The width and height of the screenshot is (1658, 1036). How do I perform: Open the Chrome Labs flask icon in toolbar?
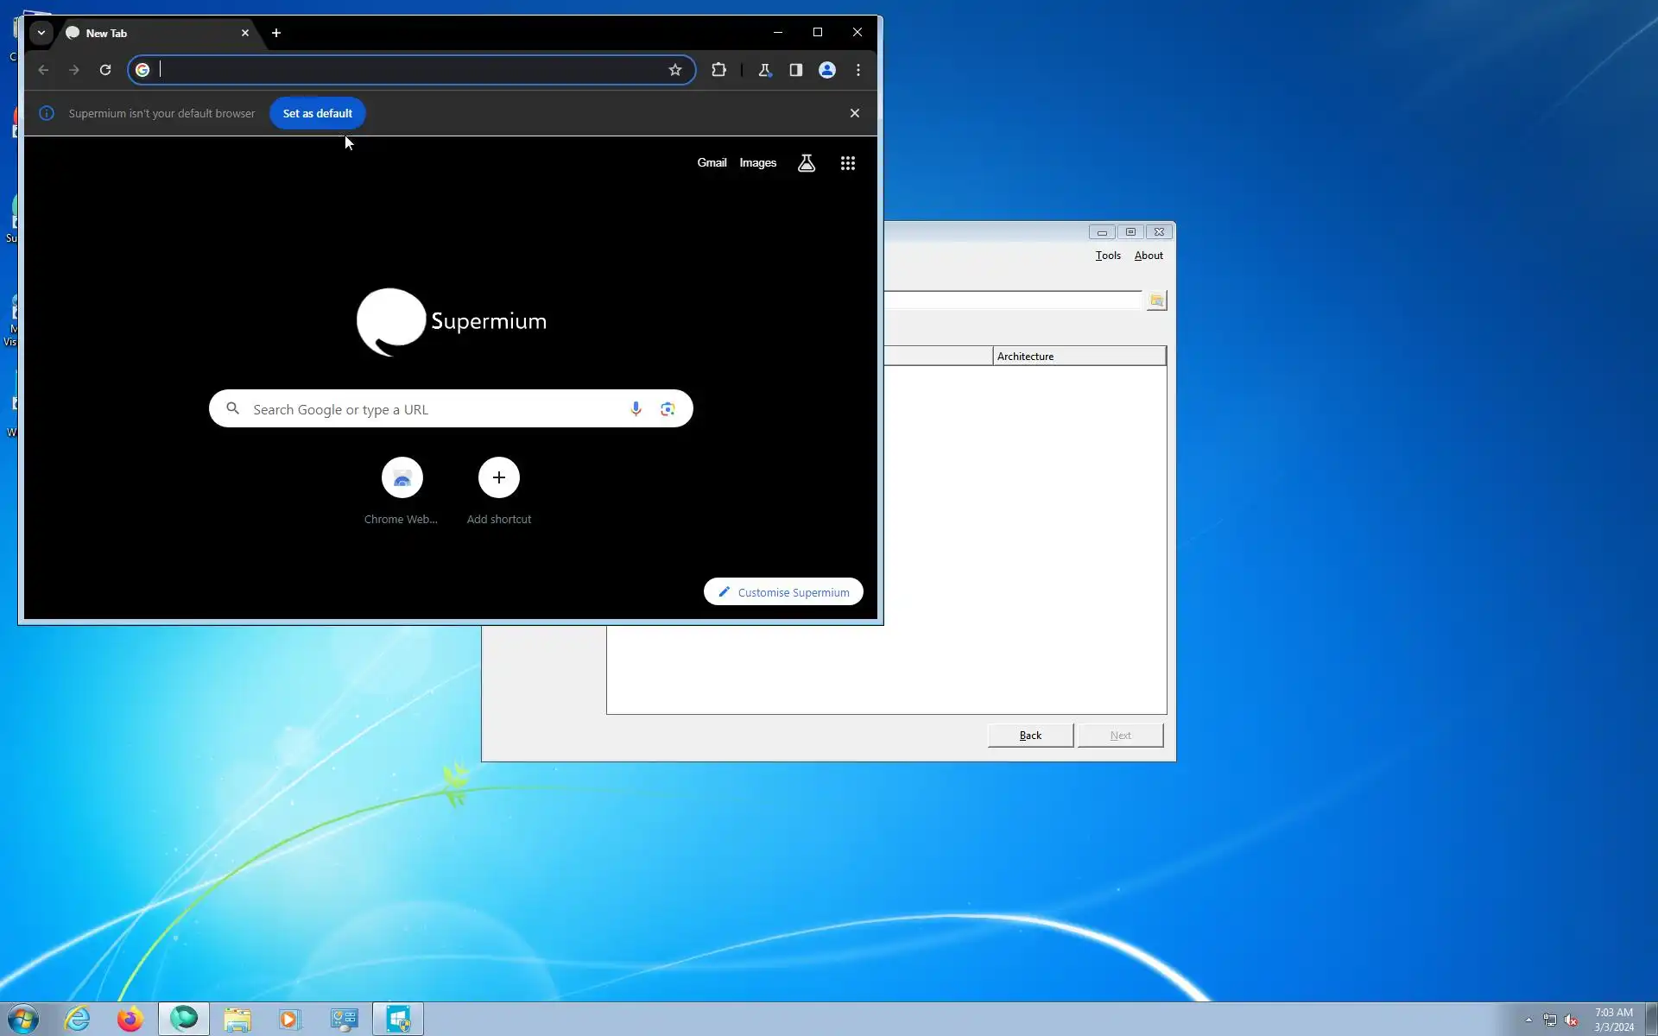click(764, 70)
